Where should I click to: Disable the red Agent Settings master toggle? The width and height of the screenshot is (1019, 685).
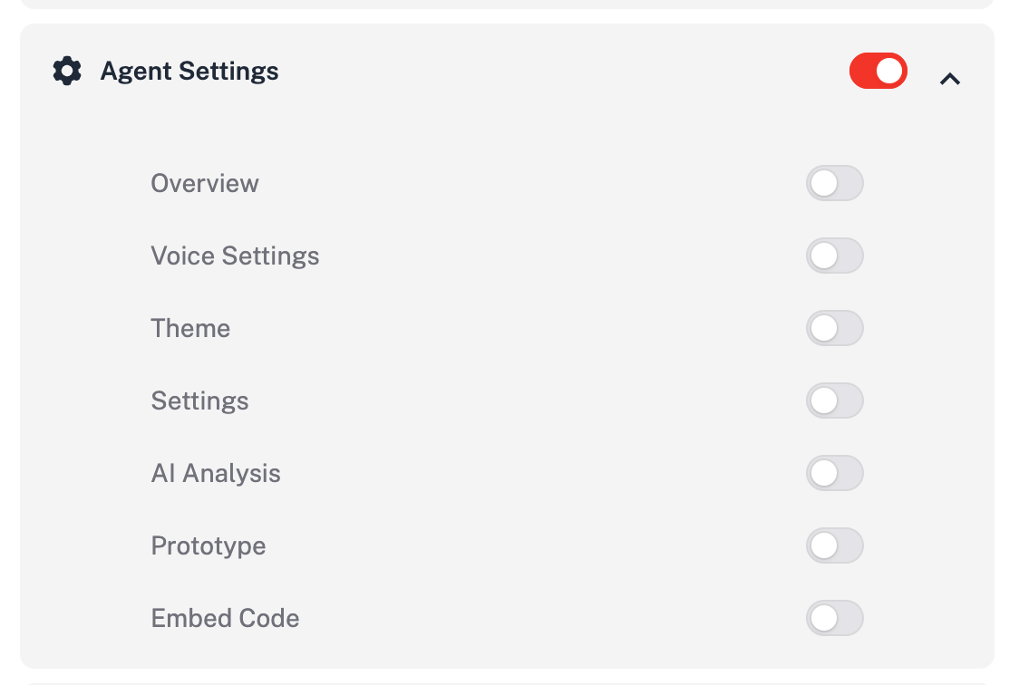click(878, 71)
